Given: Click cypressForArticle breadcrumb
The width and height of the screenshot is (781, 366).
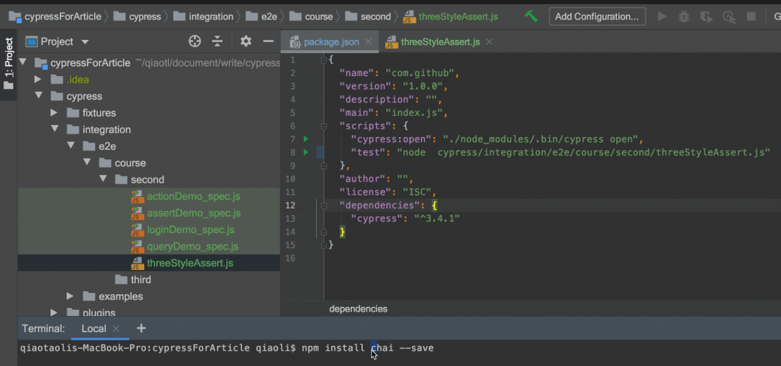Looking at the screenshot, I should pyautogui.click(x=55, y=16).
